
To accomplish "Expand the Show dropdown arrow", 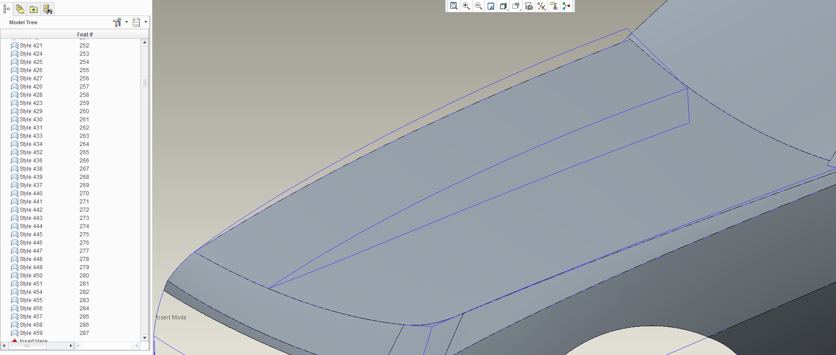I will coord(146,22).
